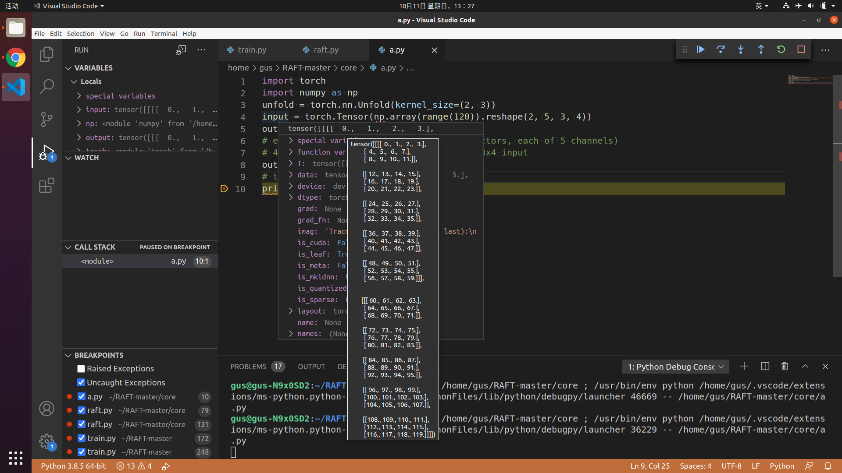Open Python Debug Console terminal dropdown
This screenshot has height=473, width=842.
point(675,367)
